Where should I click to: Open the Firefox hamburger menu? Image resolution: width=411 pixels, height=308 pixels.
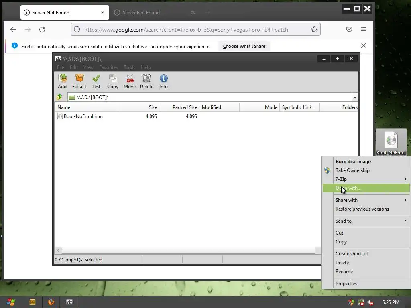coord(364,29)
